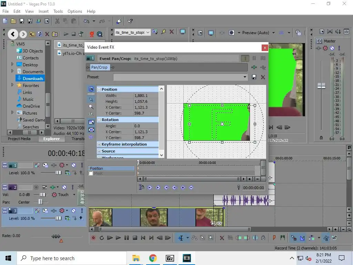Go back in Explorer with the left arrow
The height and width of the screenshot is (265, 353).
(13, 34)
